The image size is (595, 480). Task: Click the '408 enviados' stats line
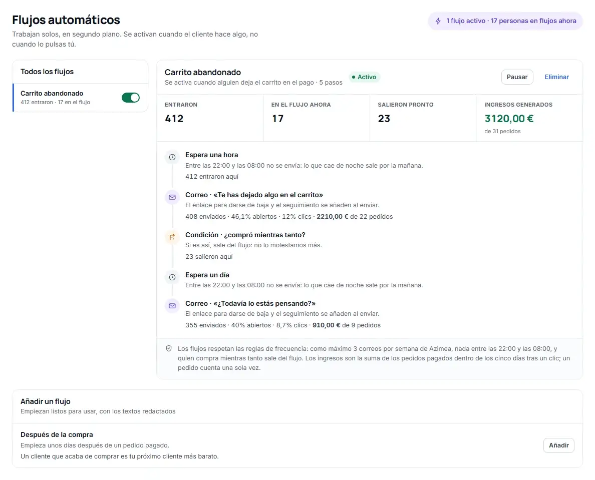click(289, 217)
